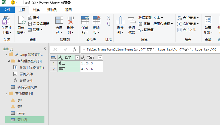The image size is (220, 125).
Task: Click cell containing 李四
Action: (69, 69)
